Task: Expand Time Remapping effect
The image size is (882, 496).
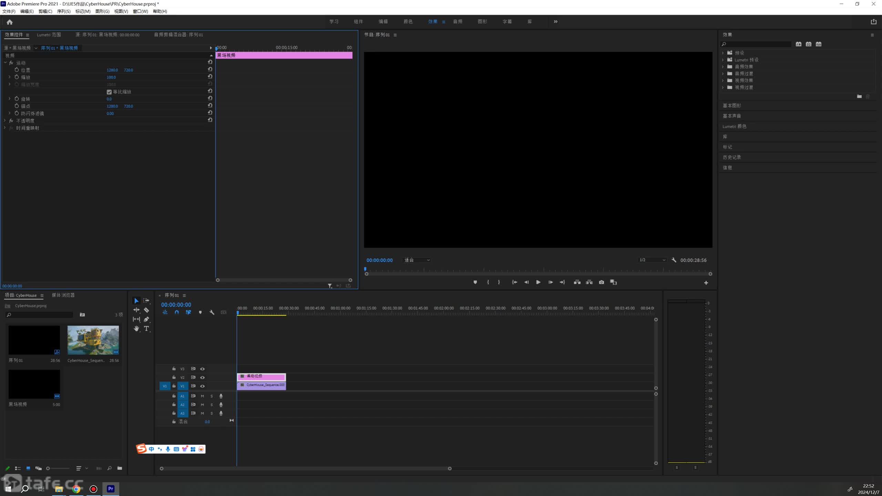Action: pos(5,128)
